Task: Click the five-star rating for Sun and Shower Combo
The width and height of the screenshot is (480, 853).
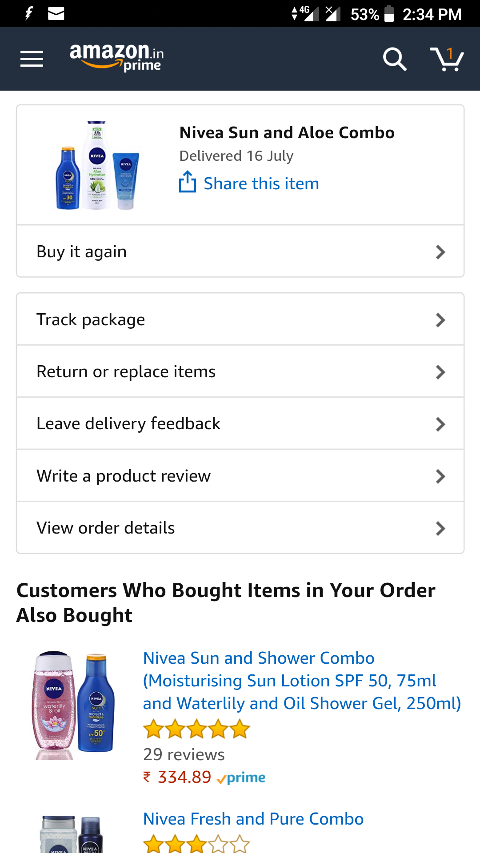Action: [196, 729]
